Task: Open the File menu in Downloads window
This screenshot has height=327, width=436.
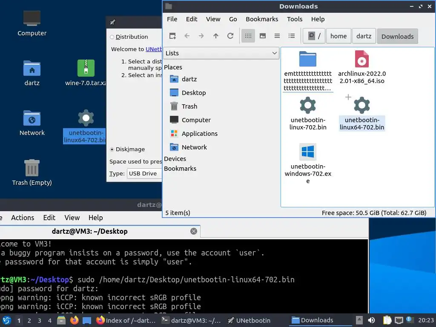Action: pyautogui.click(x=172, y=19)
